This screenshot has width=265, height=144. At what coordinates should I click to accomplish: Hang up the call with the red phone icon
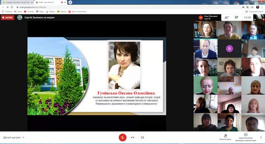coord(132,138)
